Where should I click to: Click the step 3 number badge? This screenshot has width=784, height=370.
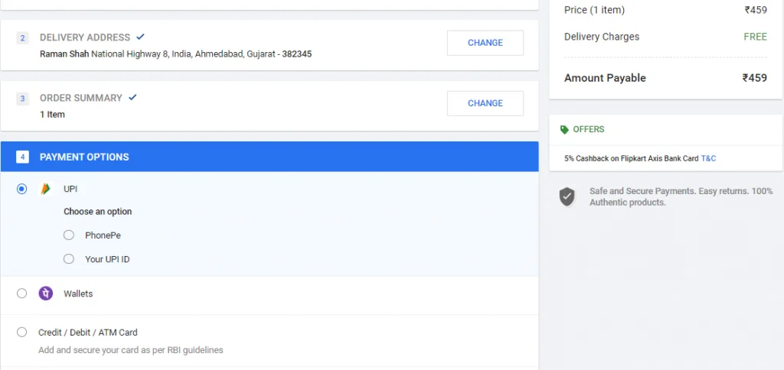[x=23, y=98]
